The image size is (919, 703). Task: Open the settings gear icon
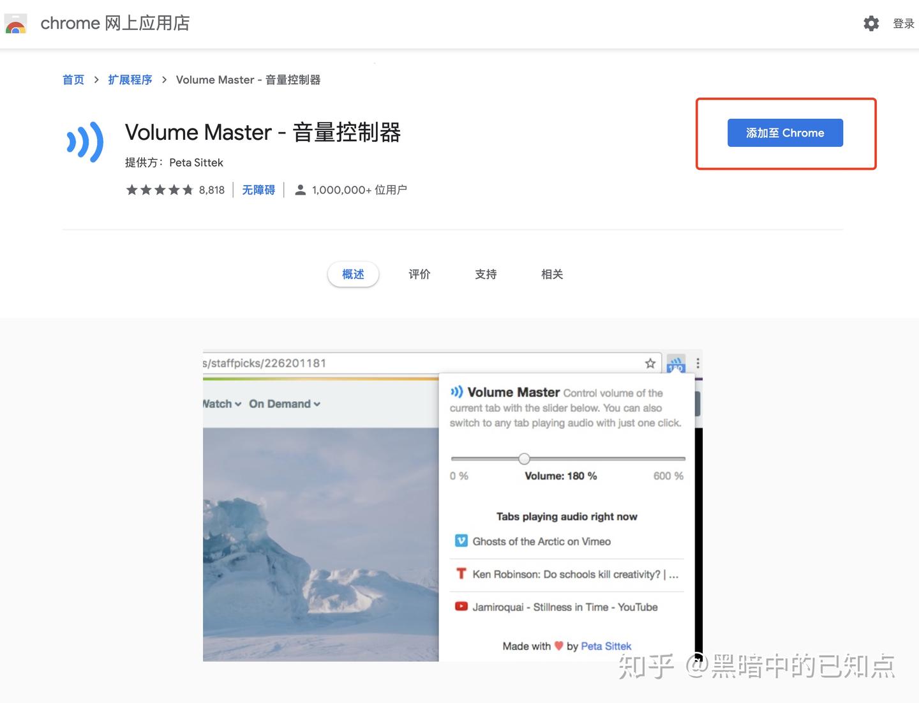(871, 24)
